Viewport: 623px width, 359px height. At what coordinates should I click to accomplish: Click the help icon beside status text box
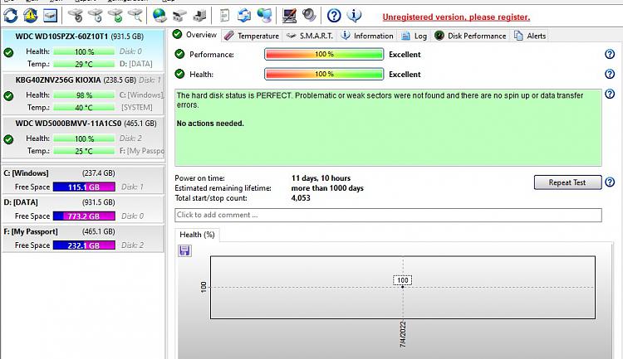tap(610, 94)
